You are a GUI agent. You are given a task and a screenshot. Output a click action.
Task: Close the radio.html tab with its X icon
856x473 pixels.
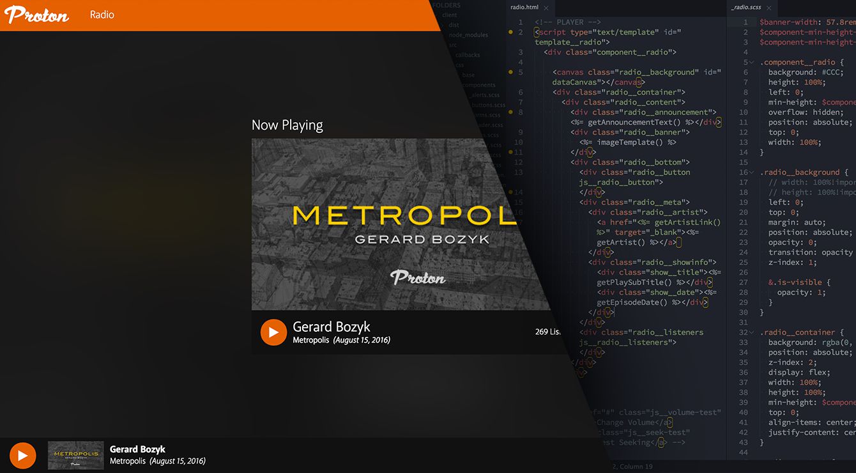click(x=546, y=8)
